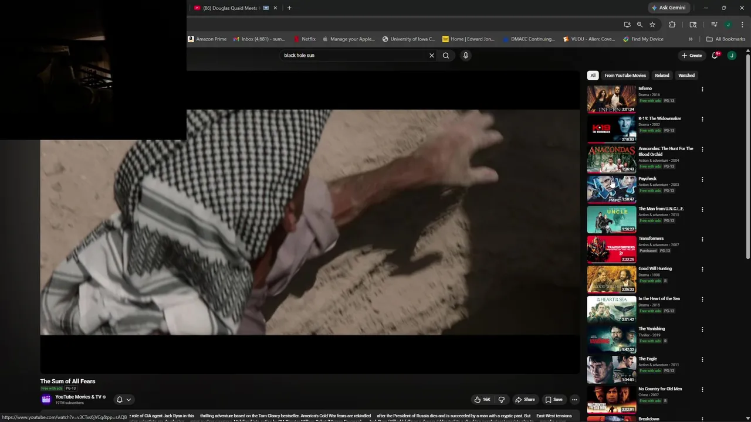This screenshot has width=751, height=422.
Task: Open Manage your Apple bookmark
Action: (x=349, y=39)
